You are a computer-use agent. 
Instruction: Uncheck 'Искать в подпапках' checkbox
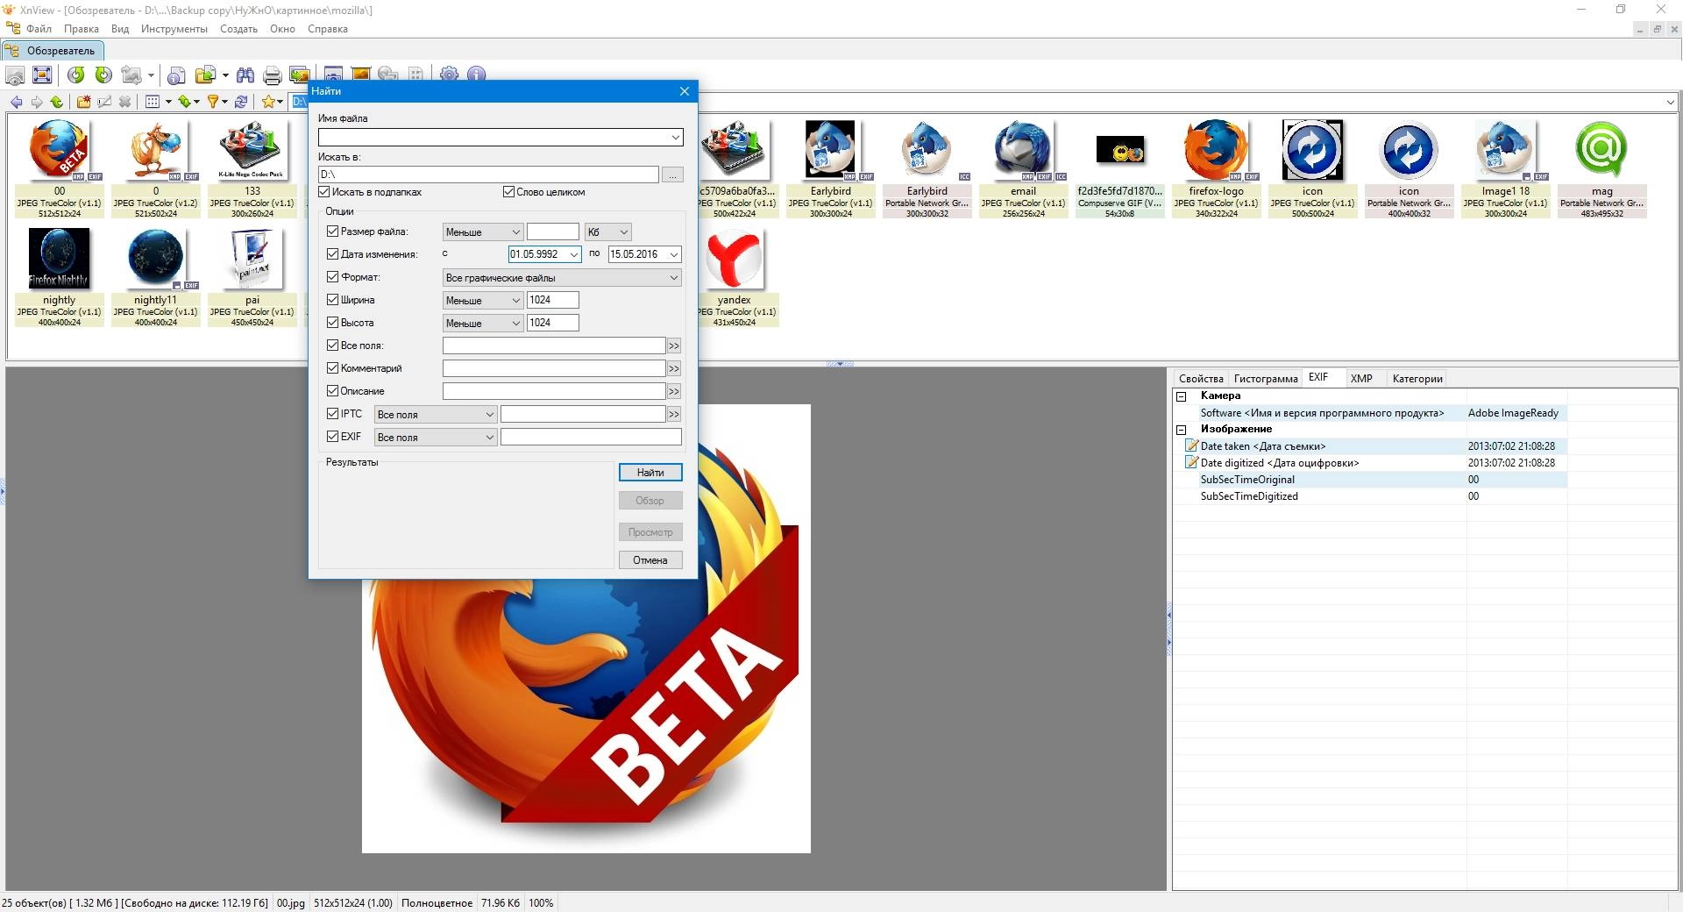[x=324, y=191]
